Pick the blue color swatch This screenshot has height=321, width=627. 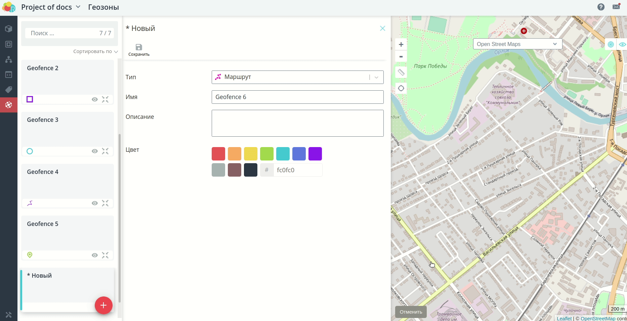299,154
